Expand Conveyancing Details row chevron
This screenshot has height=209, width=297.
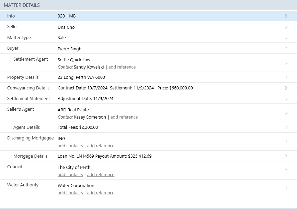tap(286, 88)
